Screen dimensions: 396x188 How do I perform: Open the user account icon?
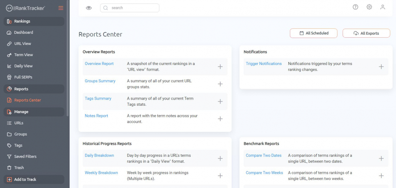(x=383, y=7)
